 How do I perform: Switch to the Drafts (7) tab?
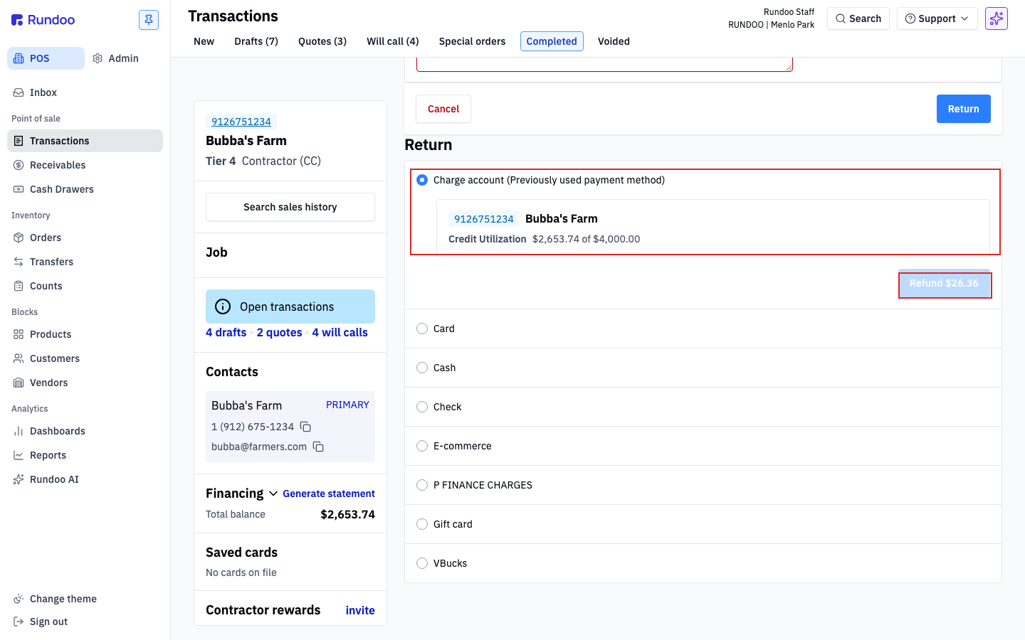point(256,41)
